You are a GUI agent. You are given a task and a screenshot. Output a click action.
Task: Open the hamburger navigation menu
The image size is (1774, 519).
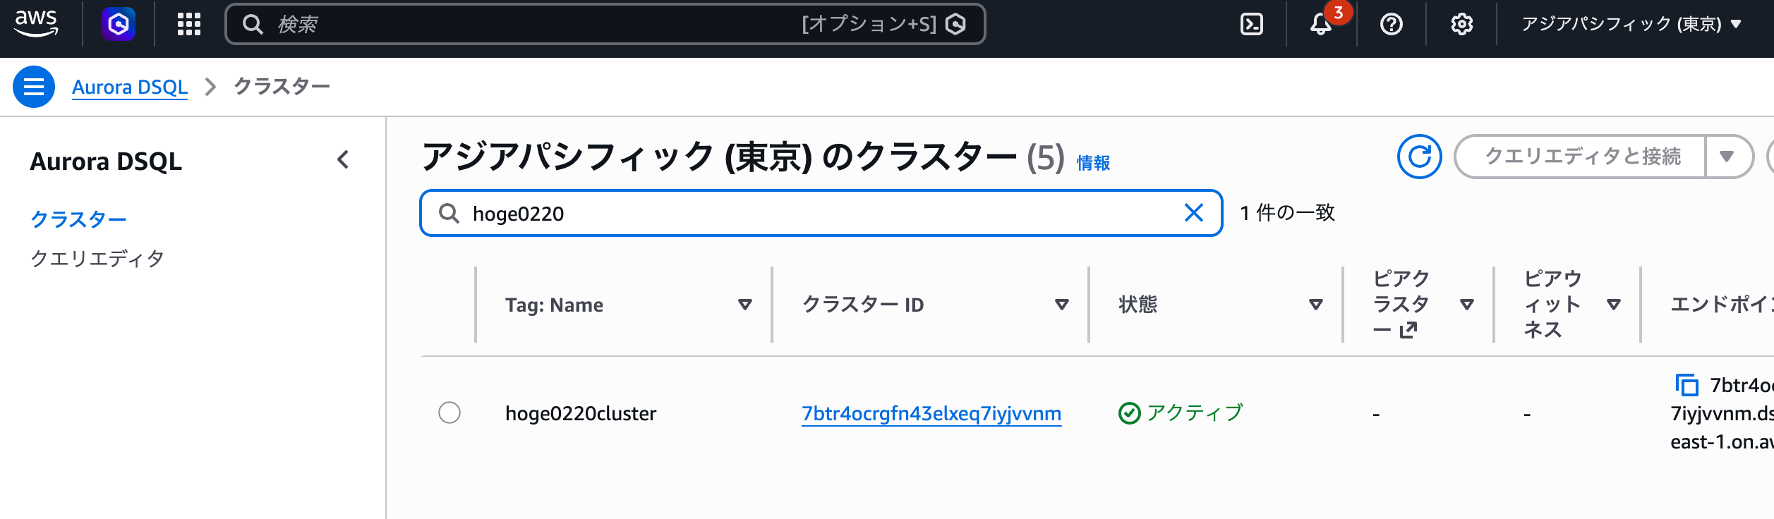point(34,87)
